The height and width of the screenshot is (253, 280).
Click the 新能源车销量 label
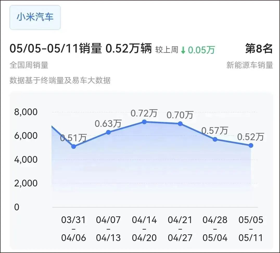(x=250, y=65)
